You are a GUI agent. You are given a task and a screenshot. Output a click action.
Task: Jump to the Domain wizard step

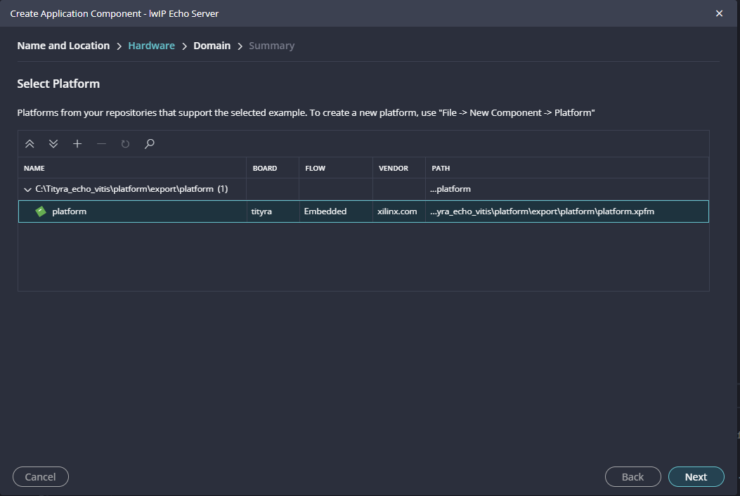pos(212,46)
